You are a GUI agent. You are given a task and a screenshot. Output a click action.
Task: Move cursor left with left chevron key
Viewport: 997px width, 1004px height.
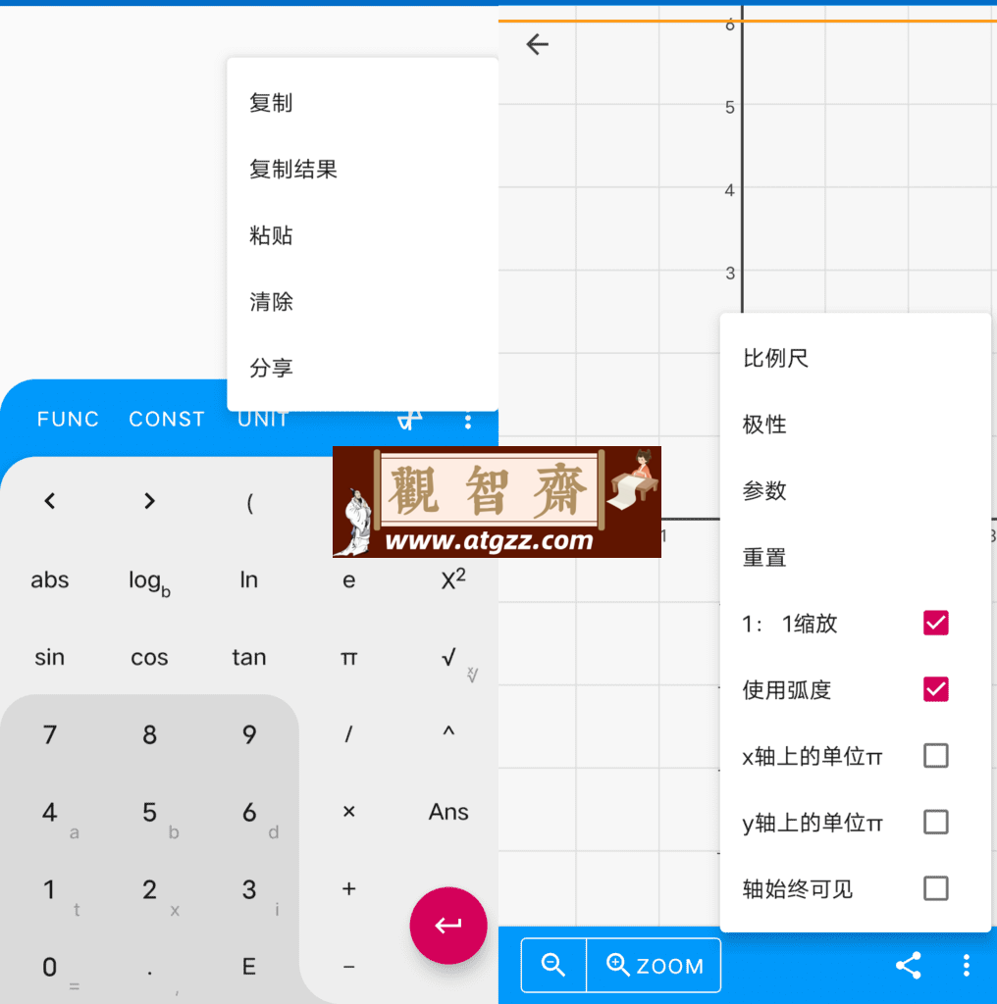[x=50, y=501]
